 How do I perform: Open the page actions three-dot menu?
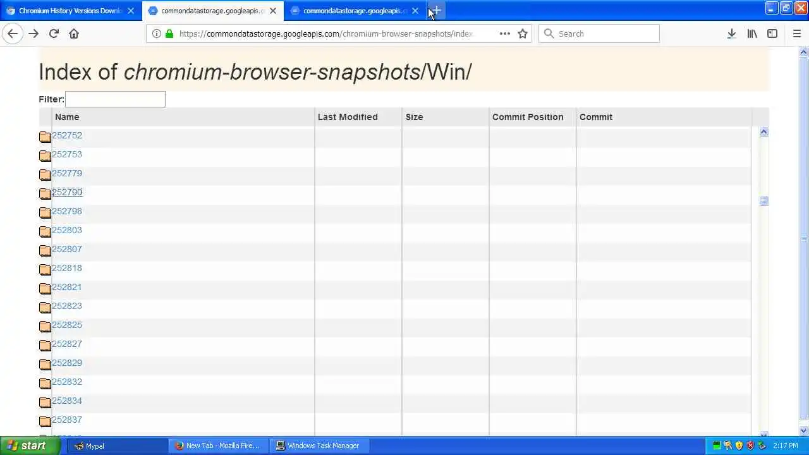[x=504, y=33]
